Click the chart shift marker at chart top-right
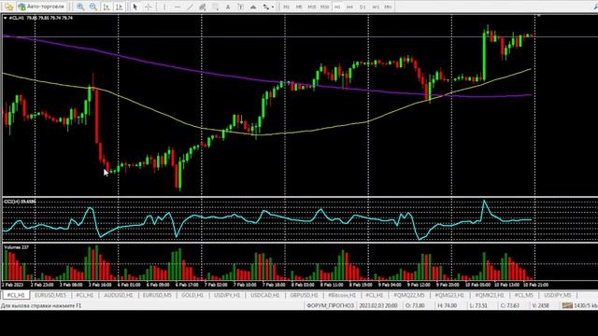The image size is (598, 336). (x=539, y=16)
